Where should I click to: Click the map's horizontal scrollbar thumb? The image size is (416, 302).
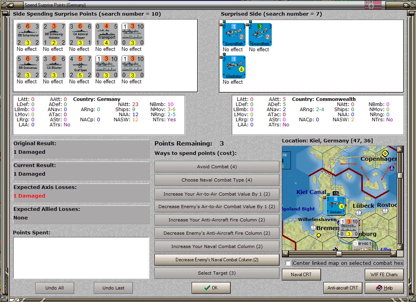pos(339,253)
